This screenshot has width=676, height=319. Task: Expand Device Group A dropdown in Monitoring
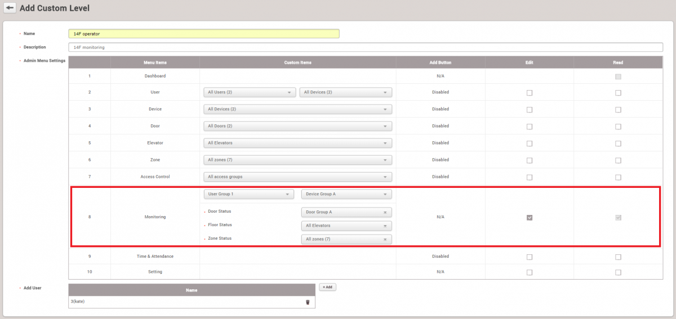346,194
